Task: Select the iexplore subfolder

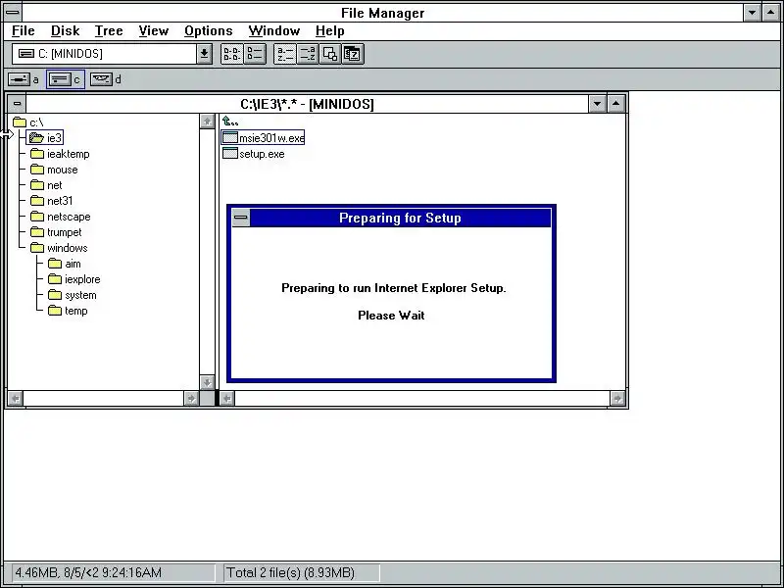Action: click(x=74, y=279)
